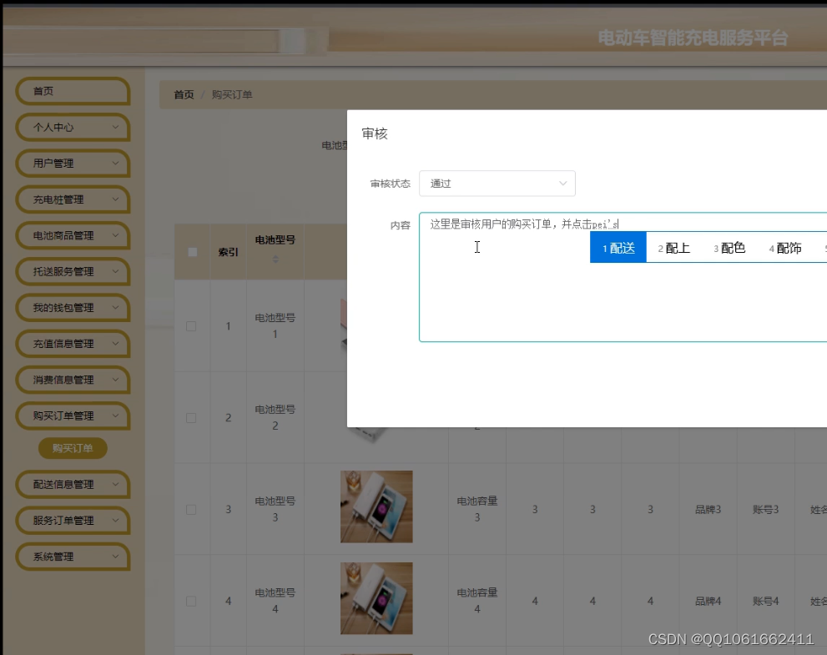Image resolution: width=827 pixels, height=655 pixels.
Task: Select 首页 in the sidebar
Action: (73, 92)
